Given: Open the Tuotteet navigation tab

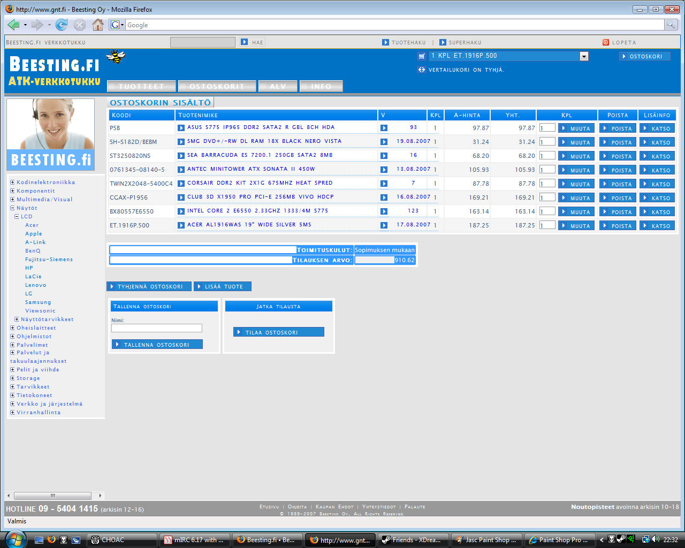Looking at the screenshot, I should (x=141, y=86).
